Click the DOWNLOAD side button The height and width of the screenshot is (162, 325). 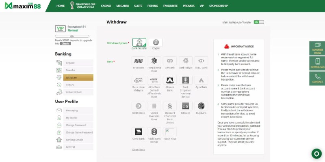point(317,63)
